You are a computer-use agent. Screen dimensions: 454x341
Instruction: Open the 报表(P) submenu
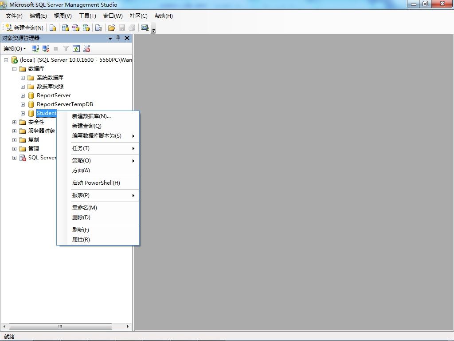click(x=98, y=195)
